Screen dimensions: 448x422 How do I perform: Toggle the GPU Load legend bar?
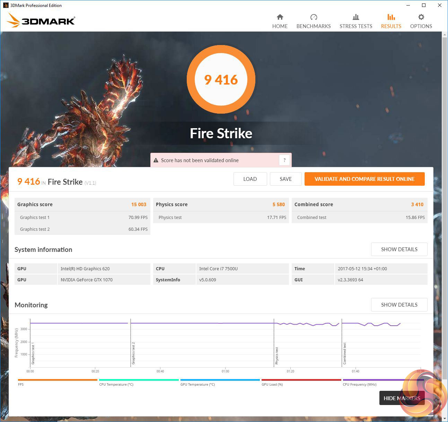coord(301,380)
